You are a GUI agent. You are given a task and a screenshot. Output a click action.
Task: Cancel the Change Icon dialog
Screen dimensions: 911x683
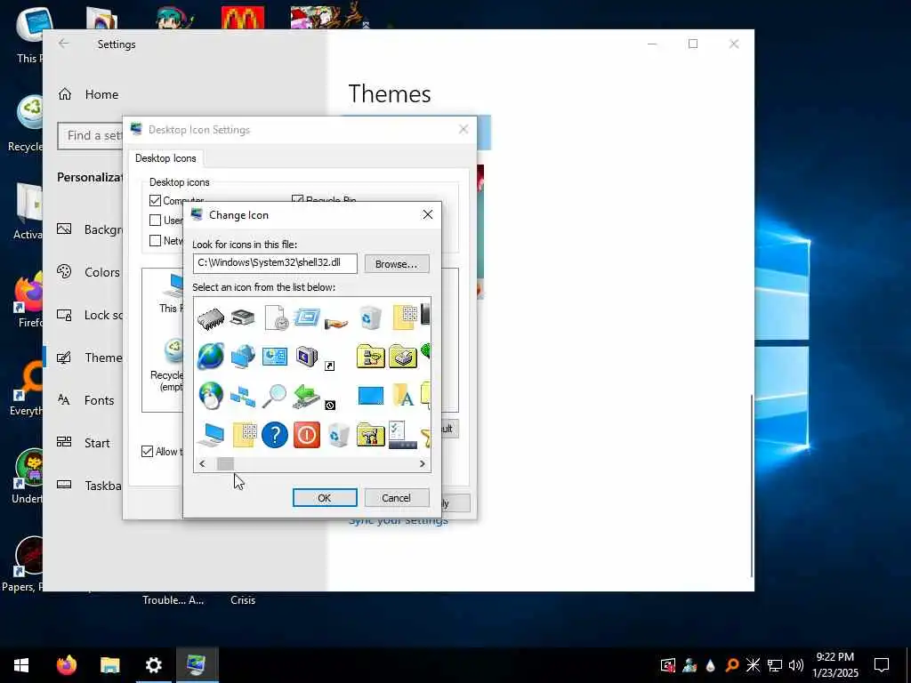coord(396,498)
